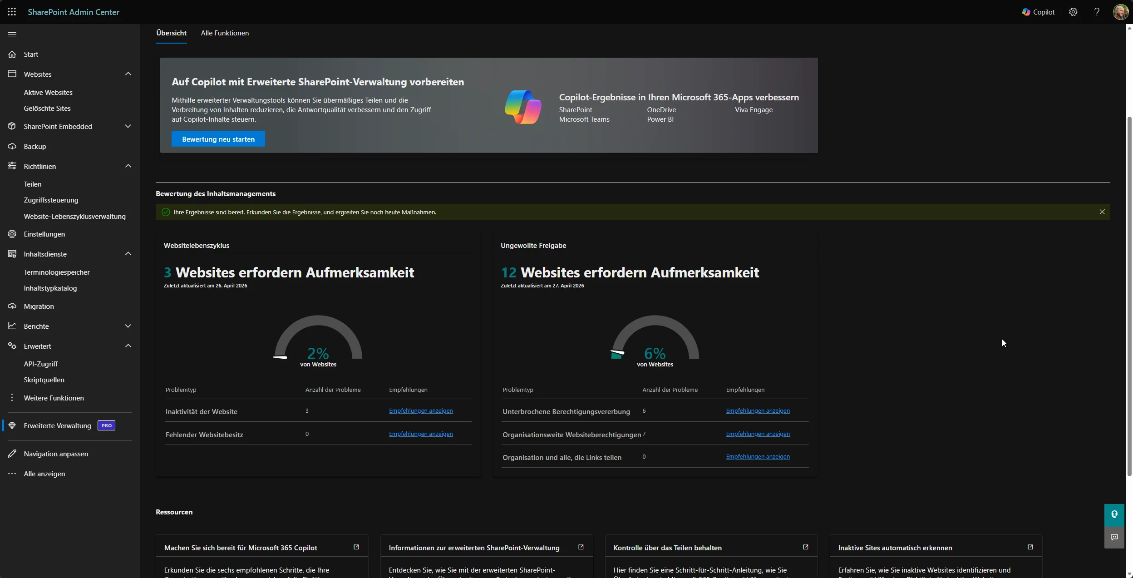The image size is (1133, 578).
Task: Expand the SharePoint Embedded chevron
Action: [128, 126]
